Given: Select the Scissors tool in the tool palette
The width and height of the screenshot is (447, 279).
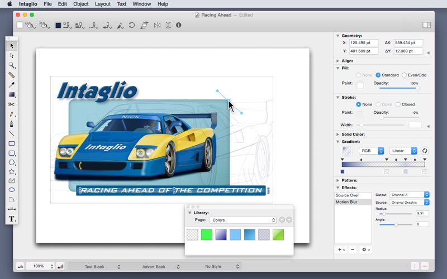Looking at the screenshot, I should coord(11,104).
